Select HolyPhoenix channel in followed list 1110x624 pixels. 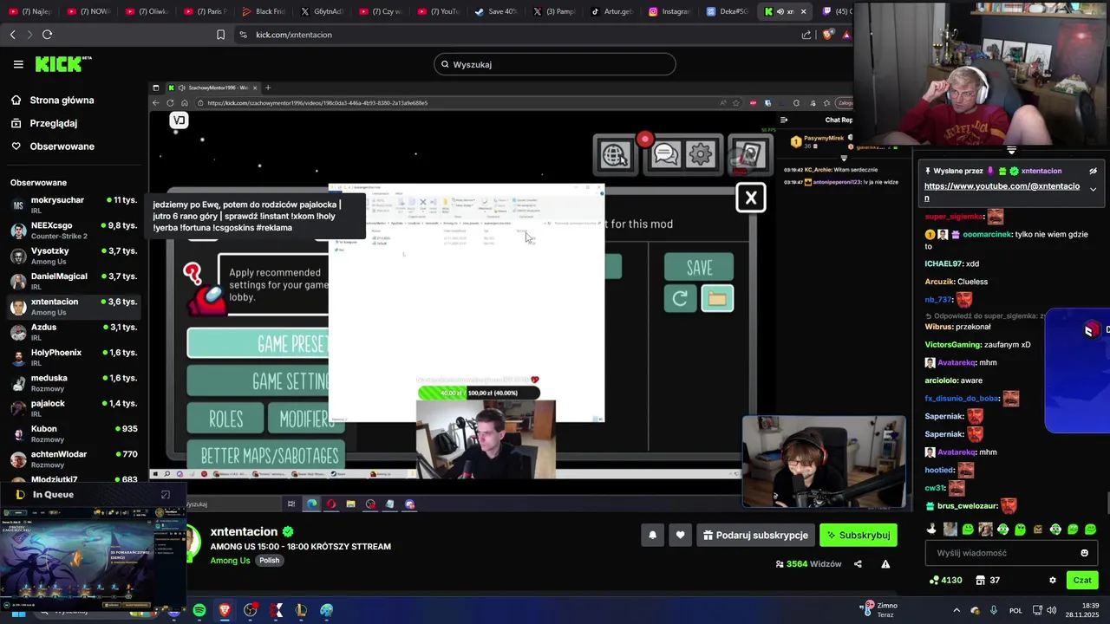74,357
